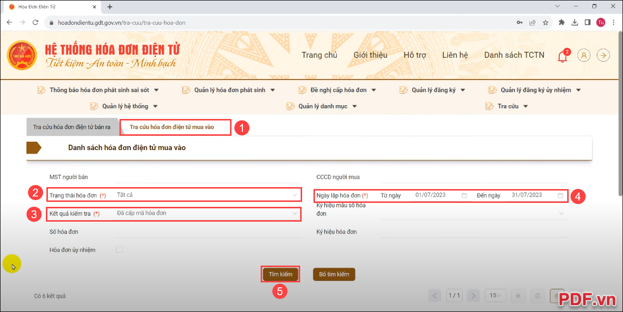Image resolution: width=623 pixels, height=312 pixels.
Task: Toggle the Hóa đơn ủy nhiệm checkbox
Action: point(119,249)
